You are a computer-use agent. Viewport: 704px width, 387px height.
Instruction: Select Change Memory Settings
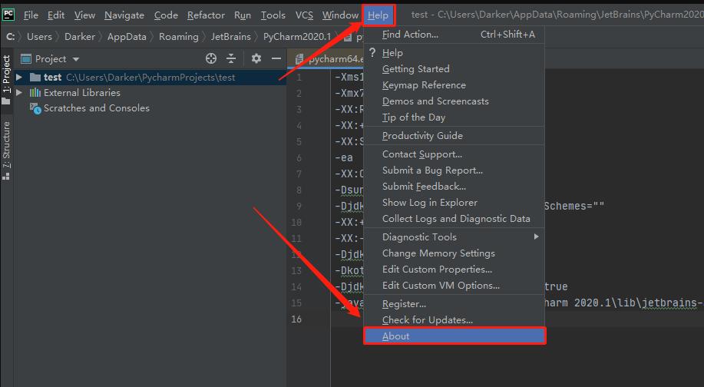pos(454,253)
